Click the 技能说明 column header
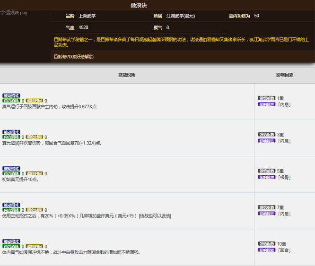Viewport: 315px width, 266px height. coord(127,75)
